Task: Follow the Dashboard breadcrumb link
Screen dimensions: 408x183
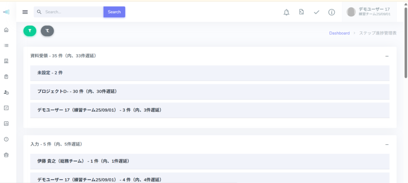Action: tap(339, 33)
